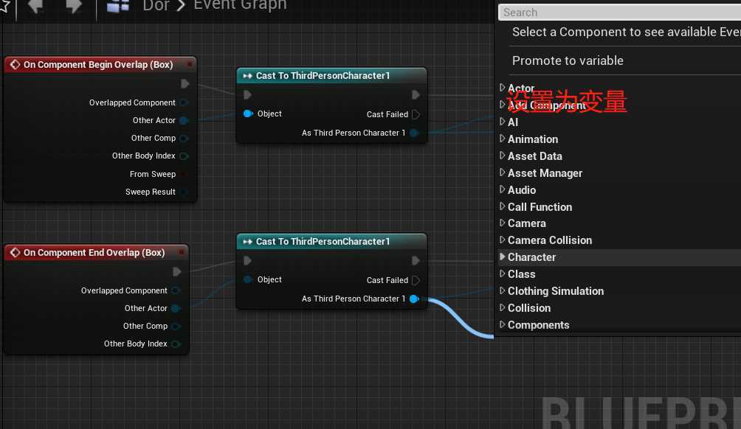Click lower As Third Person Character 1 pin
The height and width of the screenshot is (429, 741).
(415, 299)
